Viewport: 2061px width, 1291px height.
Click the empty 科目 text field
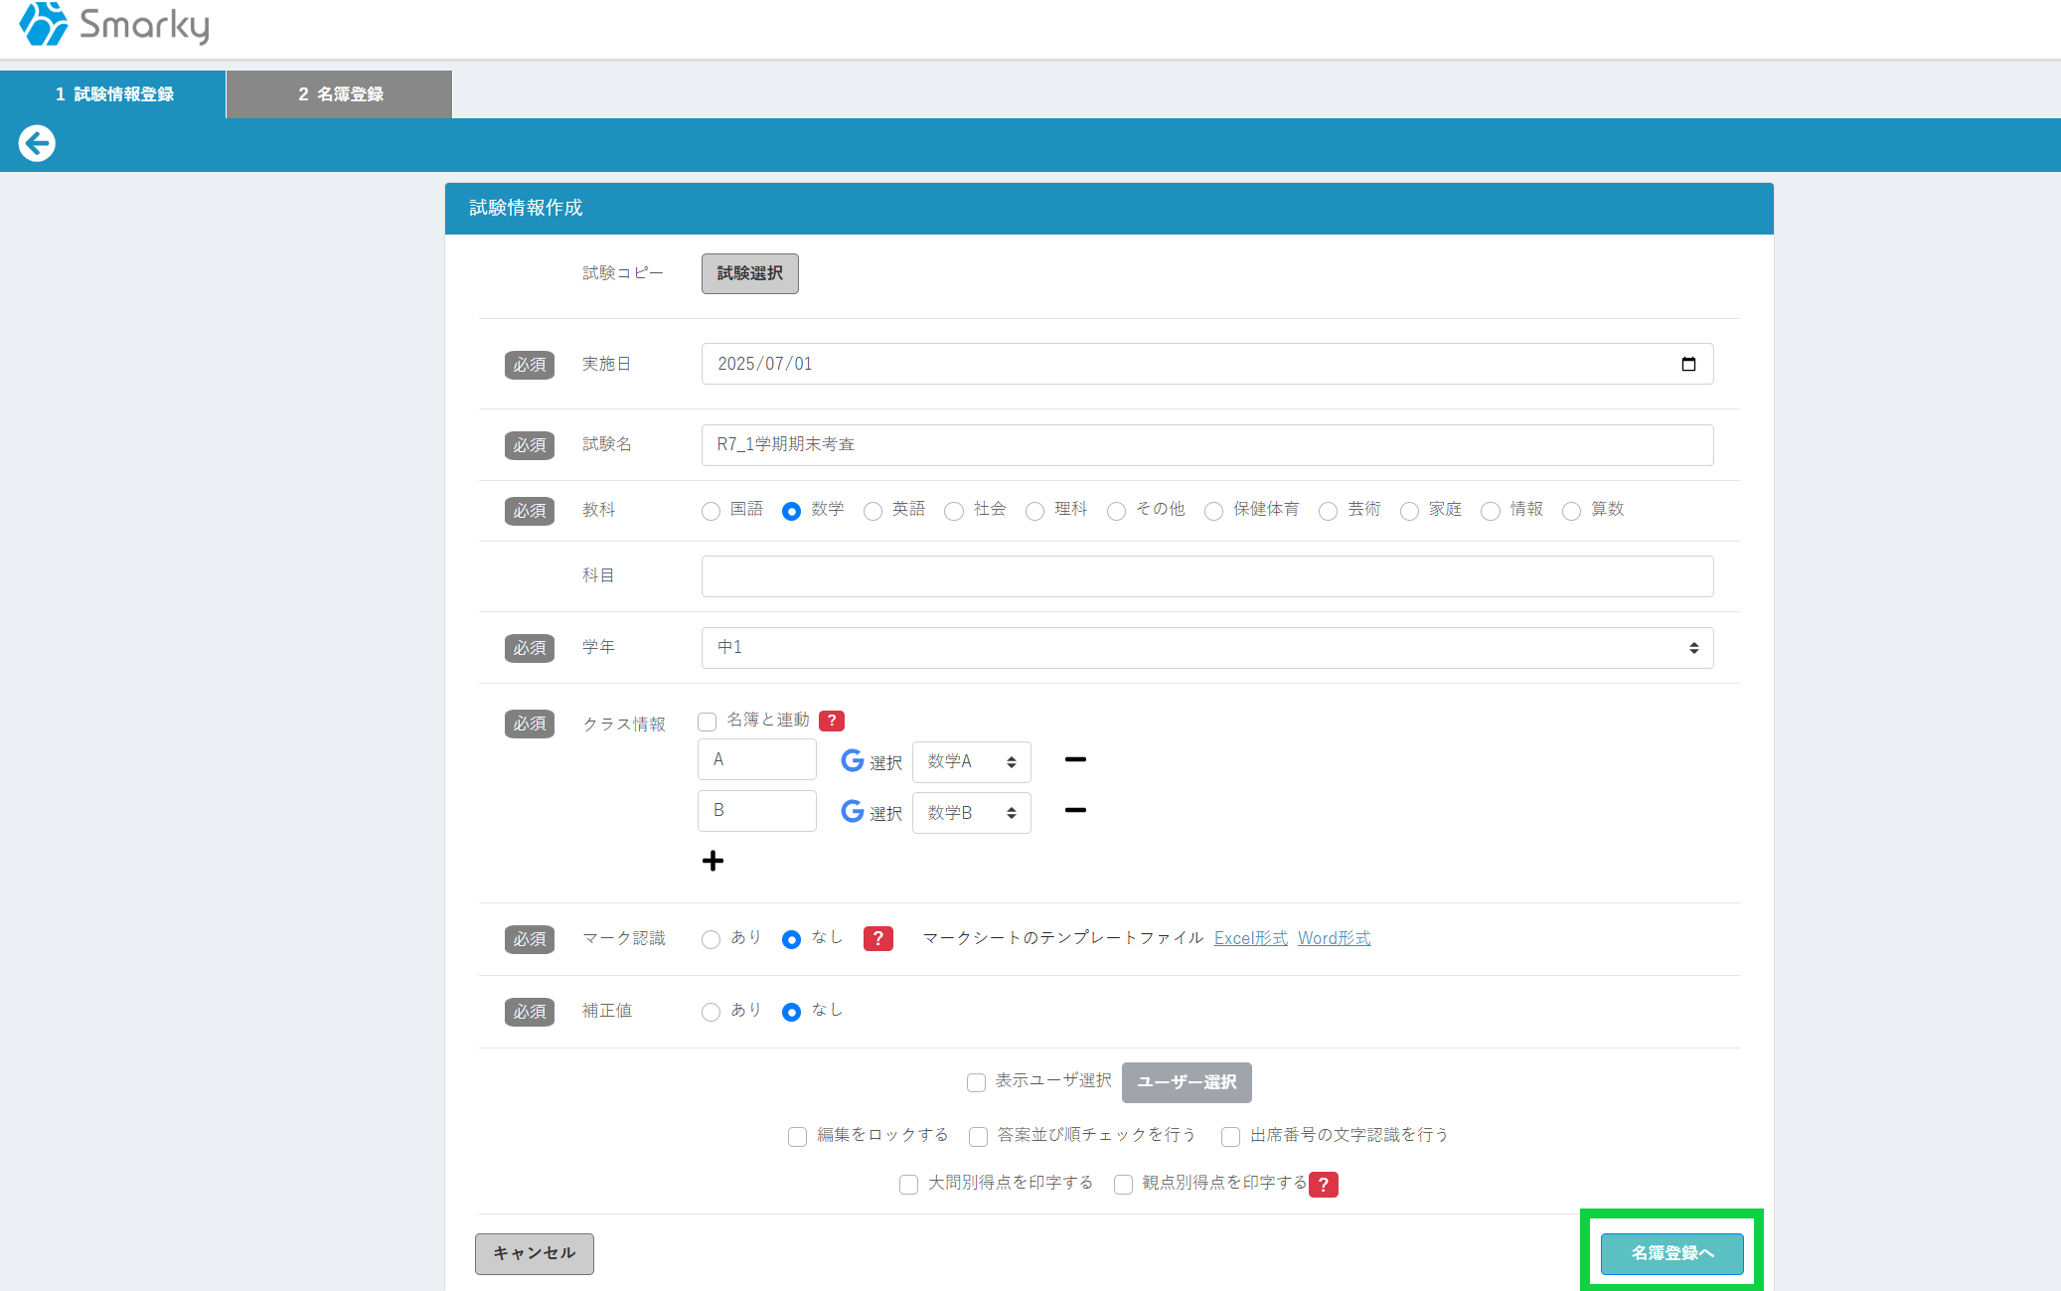click(x=1207, y=576)
